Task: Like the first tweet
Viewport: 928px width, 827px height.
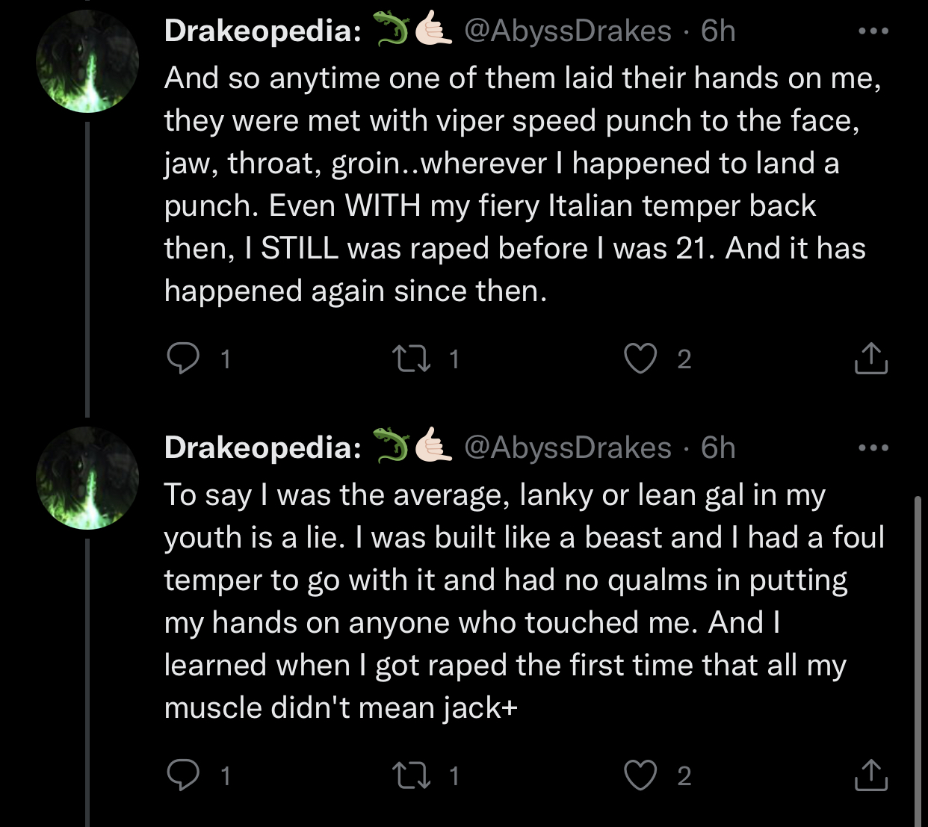Action: [x=640, y=359]
